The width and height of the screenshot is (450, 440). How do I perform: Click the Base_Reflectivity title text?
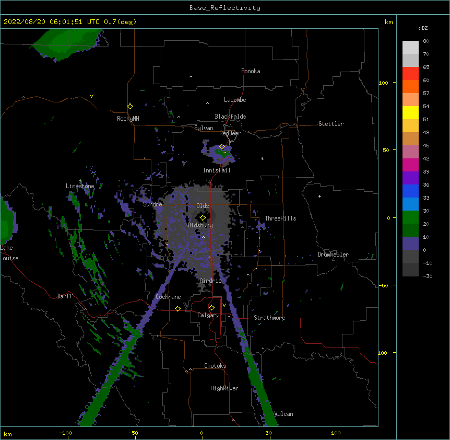225,8
